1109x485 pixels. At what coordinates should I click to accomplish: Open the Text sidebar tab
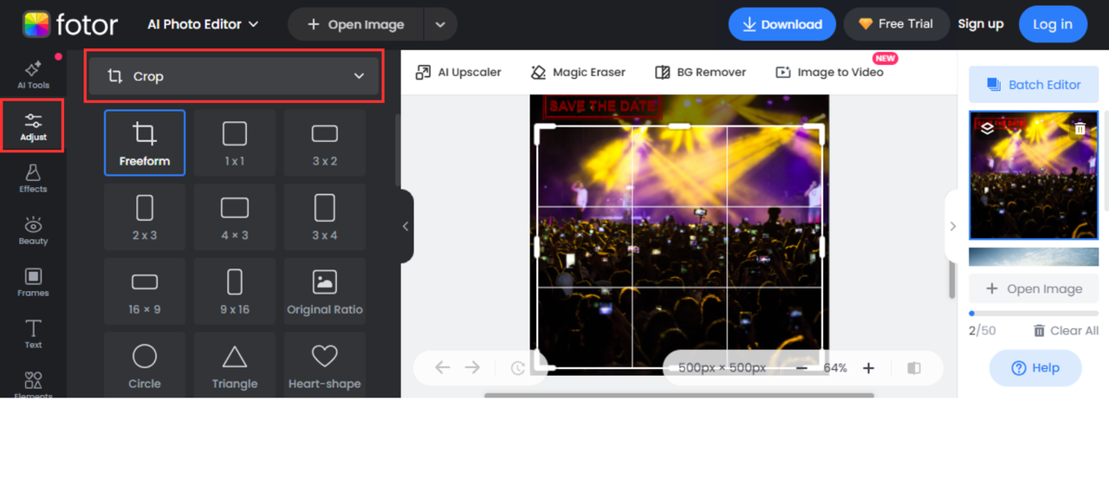pos(33,334)
